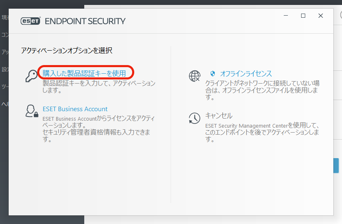Click the user-with-lock ESET Business Account icon

[x=31, y=112]
